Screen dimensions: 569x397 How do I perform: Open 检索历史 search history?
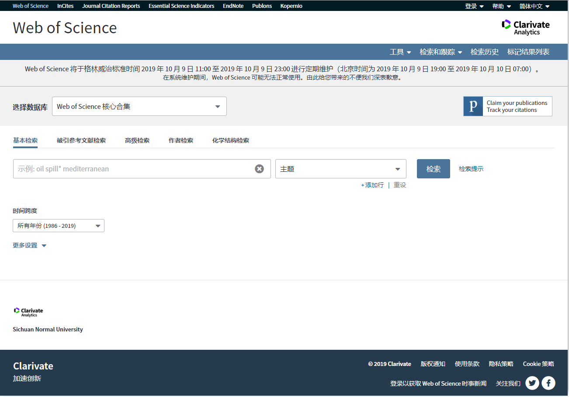[x=485, y=52]
